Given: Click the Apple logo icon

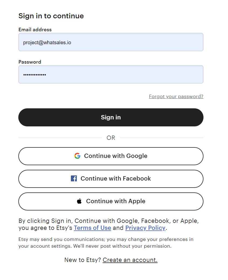Looking at the screenshot, I should tap(79, 201).
